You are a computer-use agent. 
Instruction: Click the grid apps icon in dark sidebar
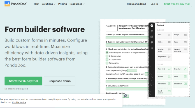click(152, 48)
